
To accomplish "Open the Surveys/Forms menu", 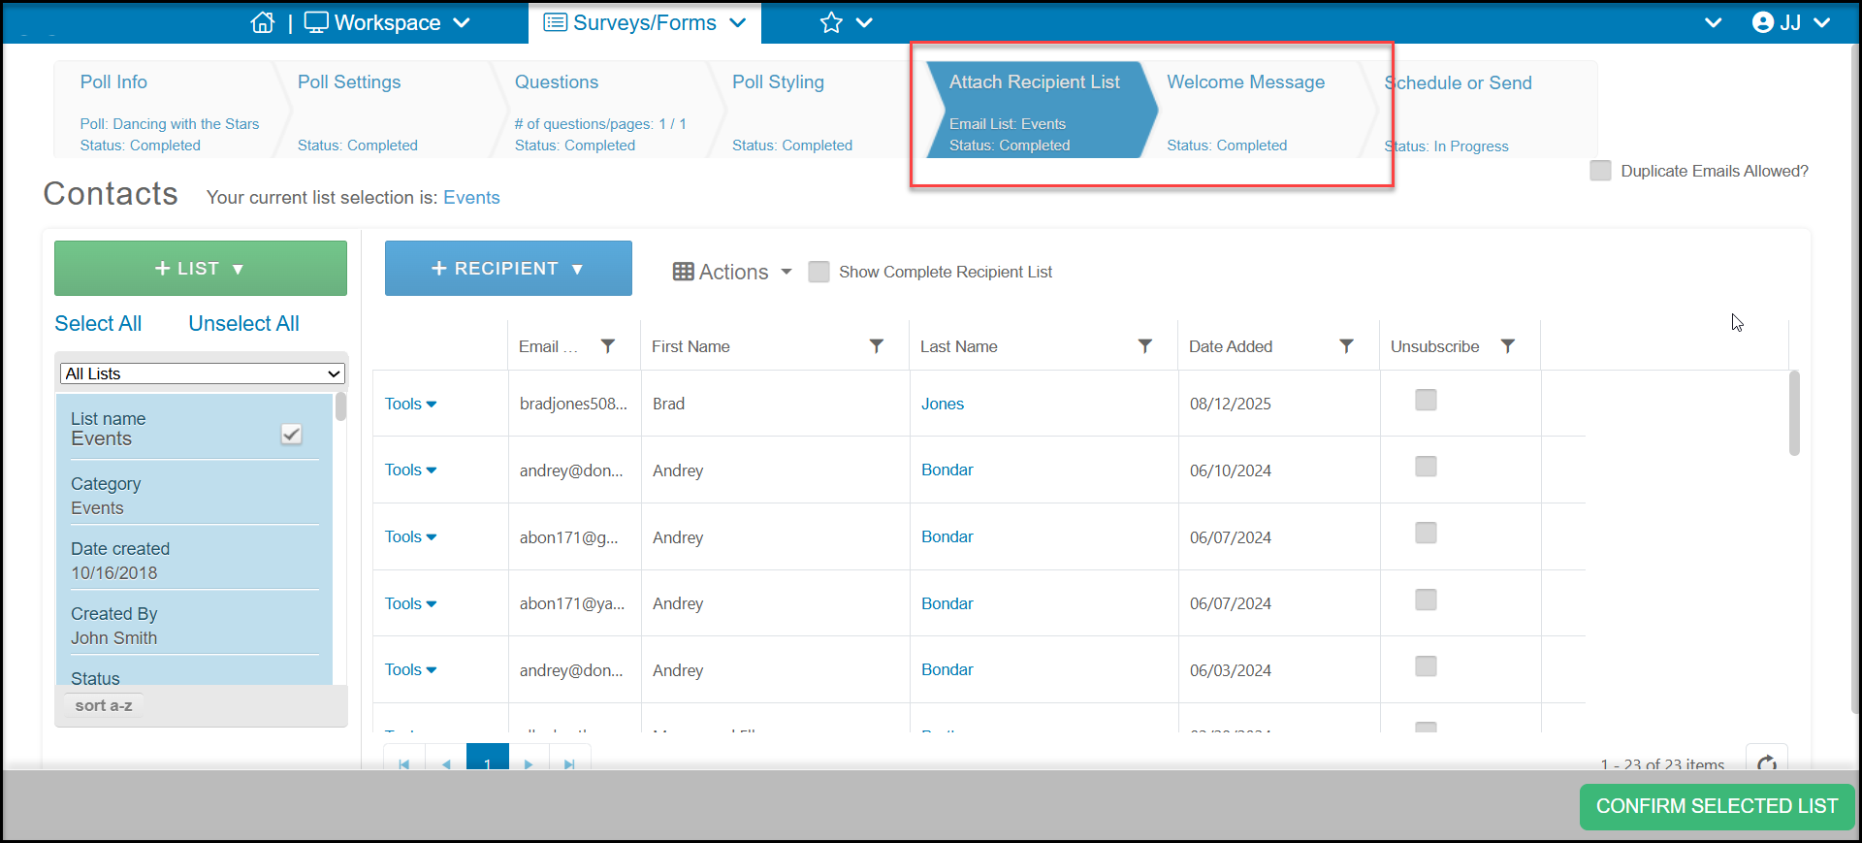I will pyautogui.click(x=645, y=22).
